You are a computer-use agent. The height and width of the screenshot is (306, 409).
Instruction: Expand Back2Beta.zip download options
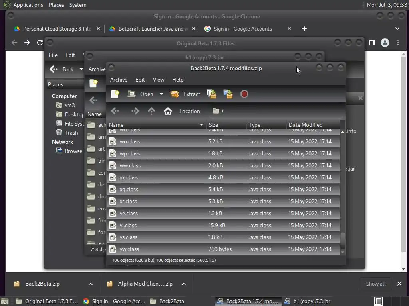[91, 284]
